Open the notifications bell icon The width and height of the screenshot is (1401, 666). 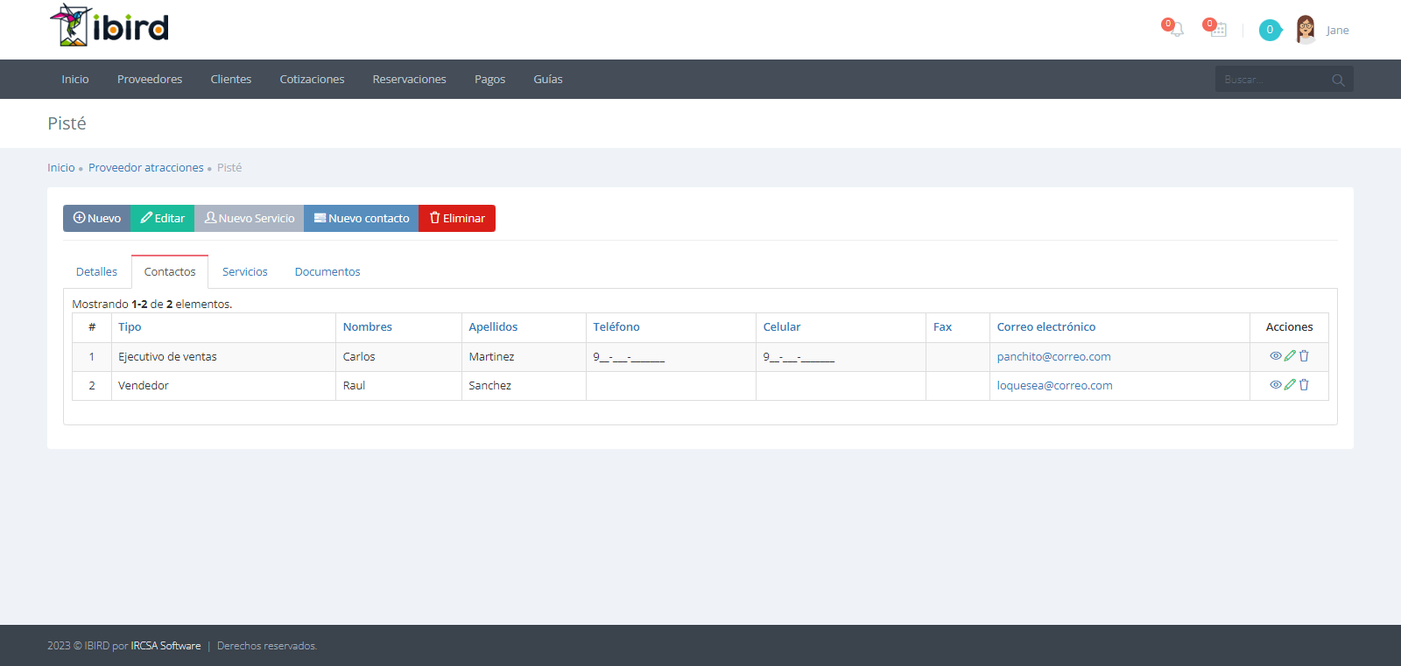pyautogui.click(x=1177, y=30)
